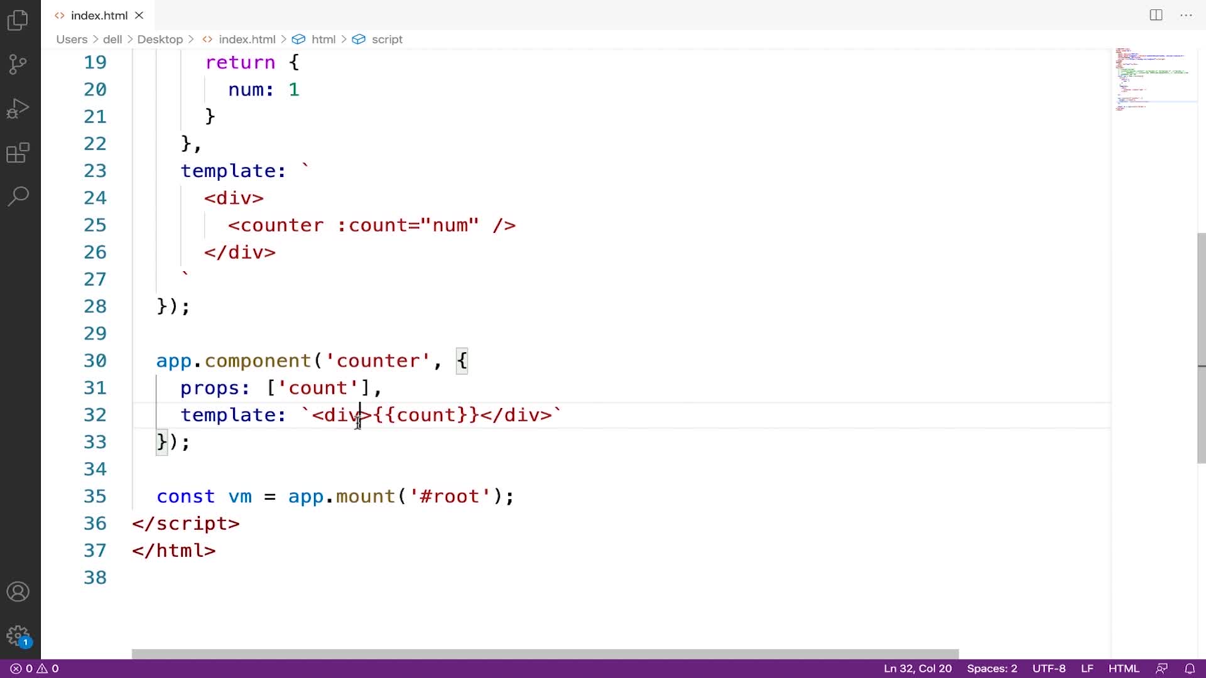Click the Spaces: 2 indentation setting

pyautogui.click(x=992, y=669)
